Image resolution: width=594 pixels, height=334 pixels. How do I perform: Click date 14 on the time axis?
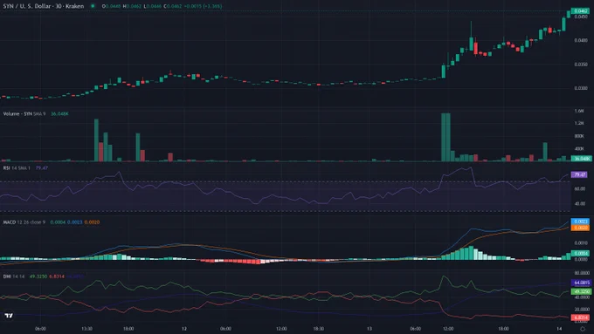point(559,329)
